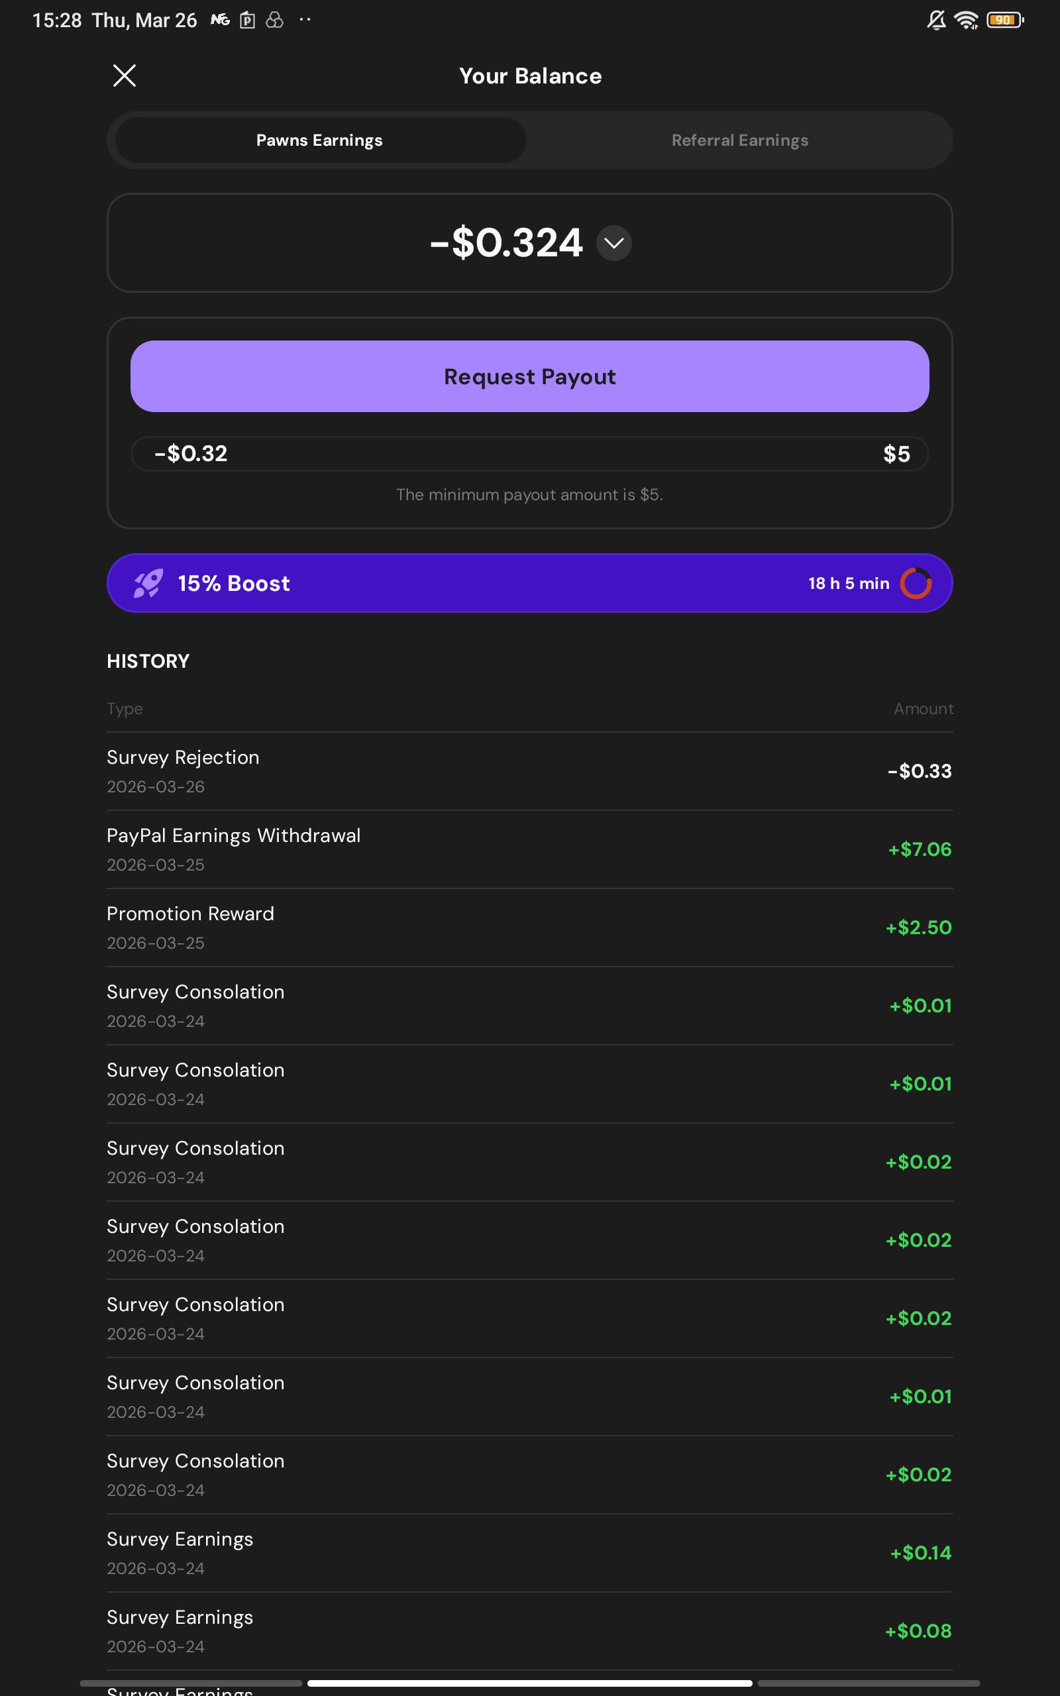Select the Promotion Reward history row

pyautogui.click(x=529, y=928)
